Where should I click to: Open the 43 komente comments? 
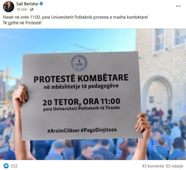pyautogui.click(x=153, y=166)
